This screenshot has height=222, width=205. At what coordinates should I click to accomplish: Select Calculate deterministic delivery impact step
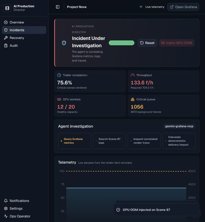[179, 141]
